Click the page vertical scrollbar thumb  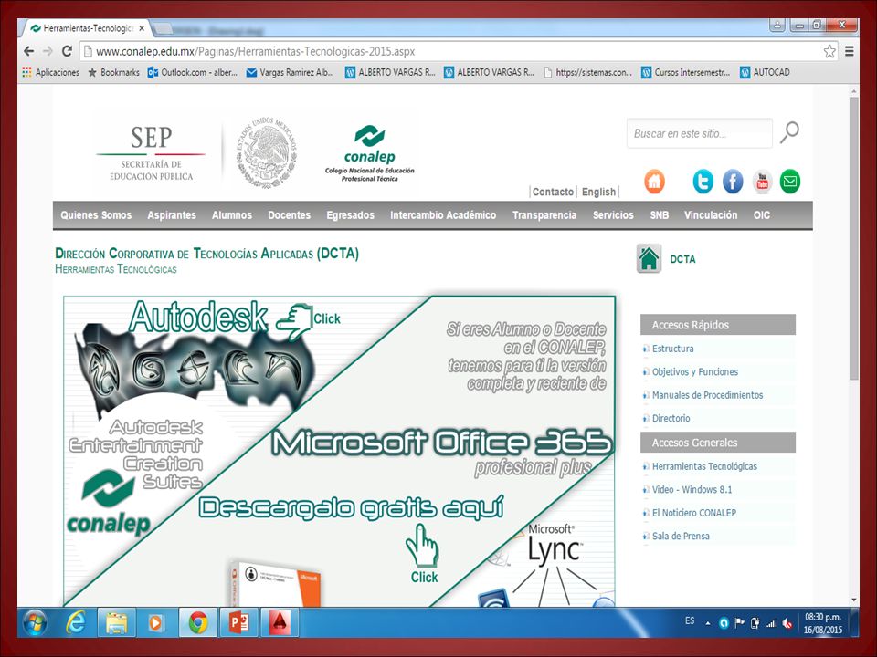coord(853,238)
